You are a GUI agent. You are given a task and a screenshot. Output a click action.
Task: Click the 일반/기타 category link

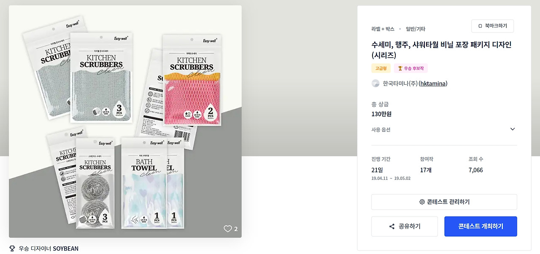(x=416, y=29)
